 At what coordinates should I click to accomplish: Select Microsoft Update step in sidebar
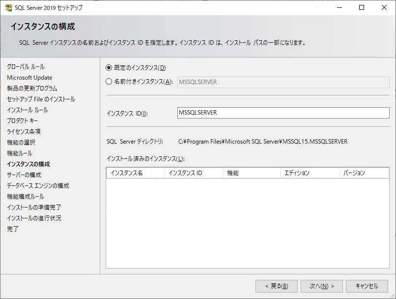(x=29, y=78)
